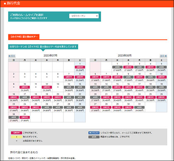This screenshot has width=174, height=161.
Task: Book August 7 pink accepting badge
Action: [106, 77]
